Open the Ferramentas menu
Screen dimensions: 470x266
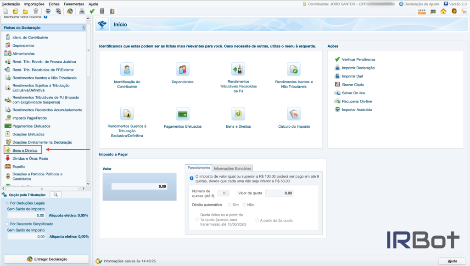[x=74, y=4]
